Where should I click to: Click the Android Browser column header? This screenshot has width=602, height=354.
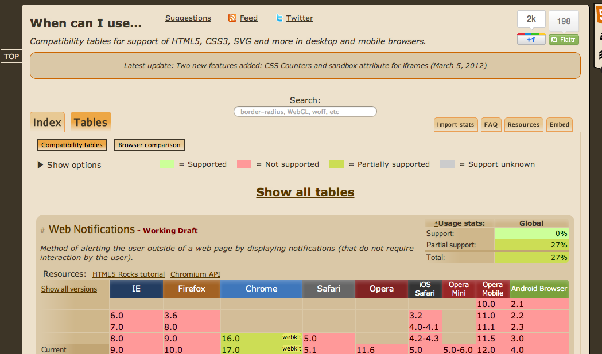click(x=539, y=289)
